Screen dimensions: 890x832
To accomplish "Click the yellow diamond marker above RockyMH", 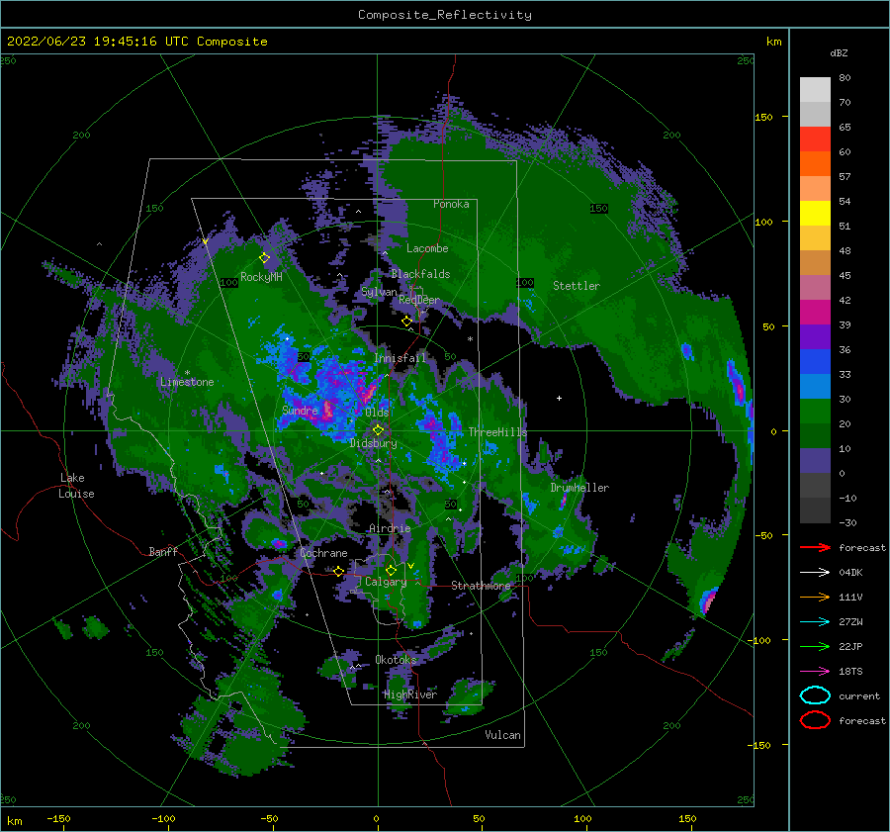I will click(x=264, y=258).
